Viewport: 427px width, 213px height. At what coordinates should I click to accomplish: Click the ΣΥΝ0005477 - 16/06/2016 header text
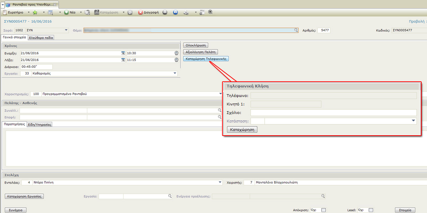point(27,22)
